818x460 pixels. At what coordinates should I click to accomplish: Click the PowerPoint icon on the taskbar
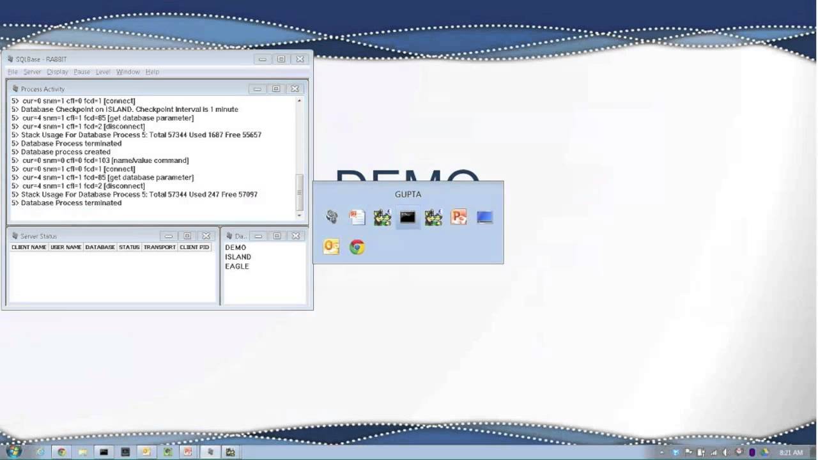tap(188, 452)
